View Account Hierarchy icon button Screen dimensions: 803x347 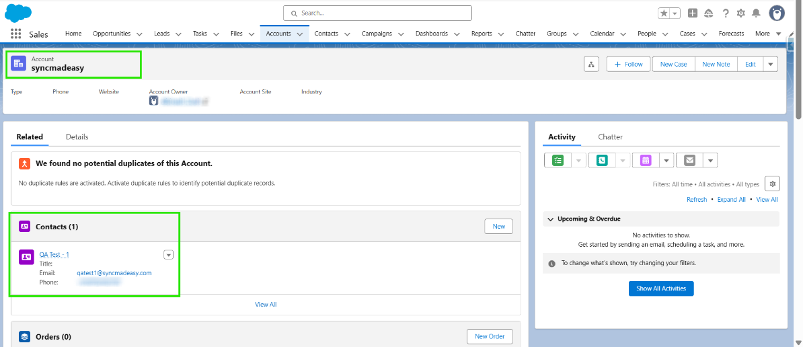click(x=591, y=65)
